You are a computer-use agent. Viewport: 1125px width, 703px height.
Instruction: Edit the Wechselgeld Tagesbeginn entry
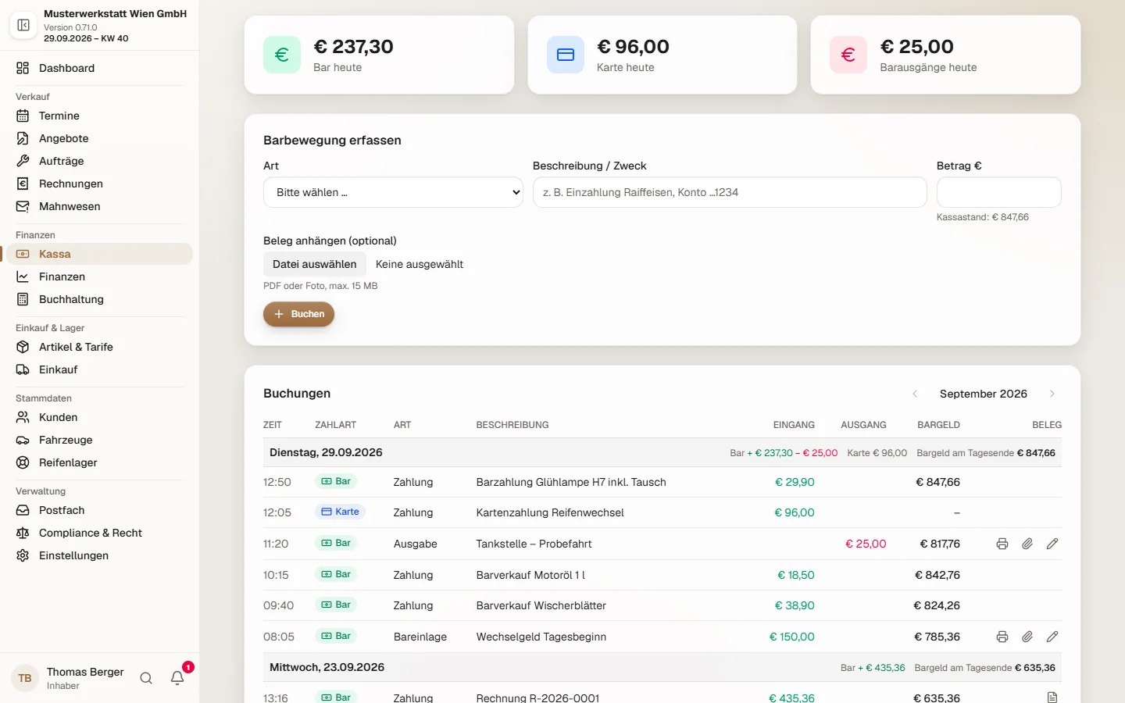pyautogui.click(x=1052, y=637)
